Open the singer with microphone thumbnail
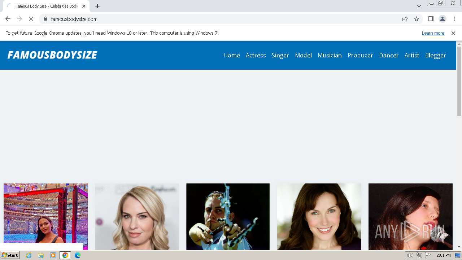This screenshot has height=260, width=462. [x=410, y=216]
